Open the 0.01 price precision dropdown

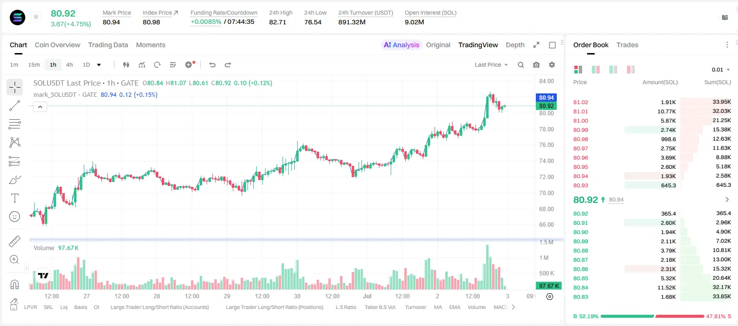[x=721, y=70]
